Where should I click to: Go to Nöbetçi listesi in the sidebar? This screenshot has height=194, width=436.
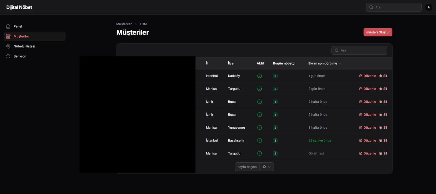35,46
